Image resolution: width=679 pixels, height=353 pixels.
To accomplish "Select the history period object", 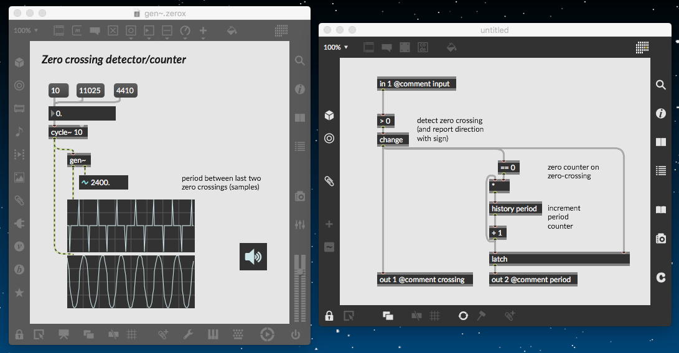I will (x=515, y=209).
